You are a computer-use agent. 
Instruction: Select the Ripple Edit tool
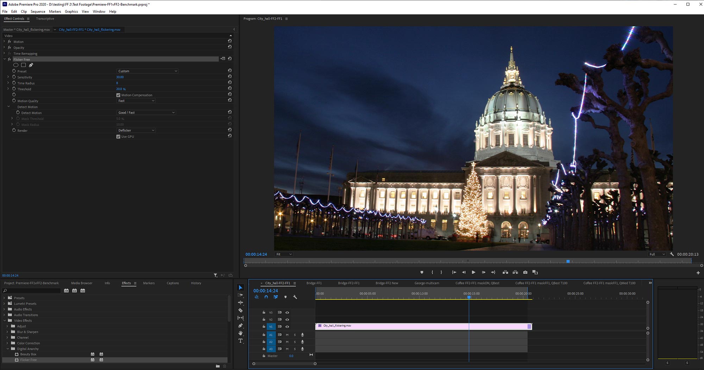[240, 302]
